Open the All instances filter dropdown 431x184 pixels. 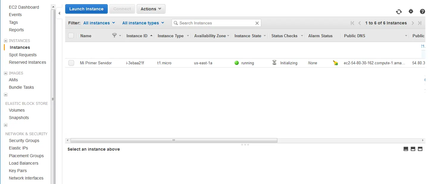(99, 23)
